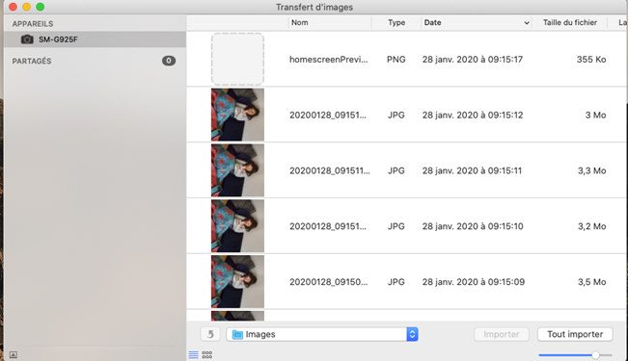Select thumbnail of photo dated 09:15:10
628x361 pixels.
click(237, 226)
